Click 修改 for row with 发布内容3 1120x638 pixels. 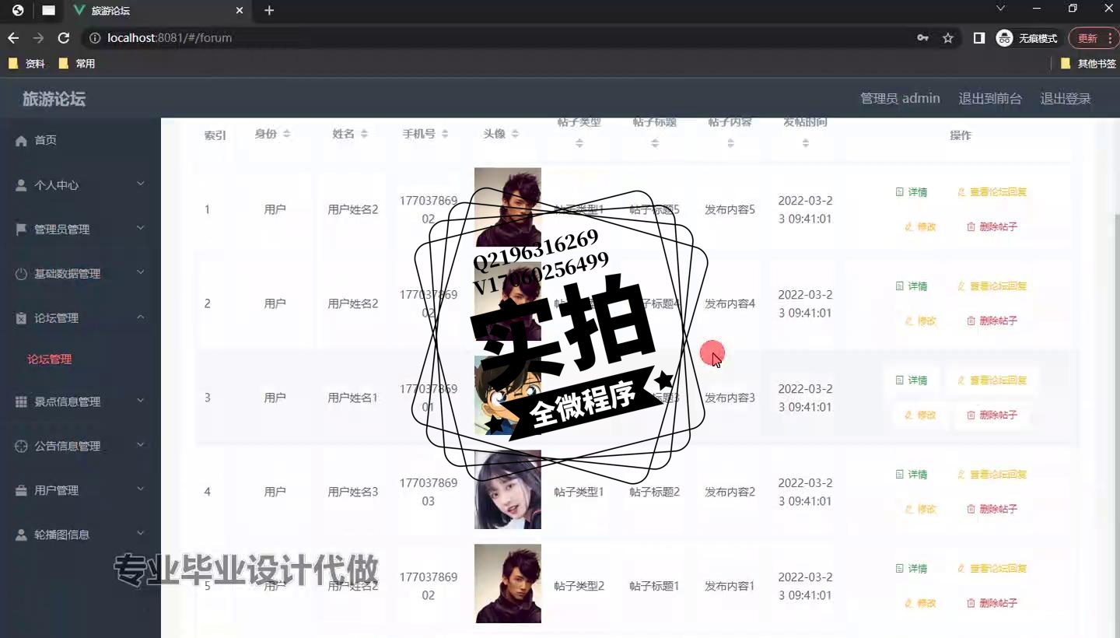(920, 415)
